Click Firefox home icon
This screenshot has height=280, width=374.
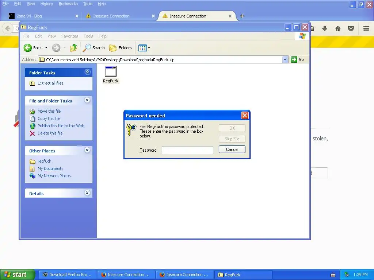(338, 28)
